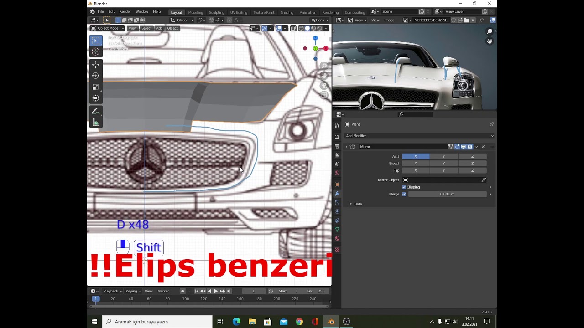The image size is (584, 328).
Task: Open the Render menu
Action: coord(125,12)
